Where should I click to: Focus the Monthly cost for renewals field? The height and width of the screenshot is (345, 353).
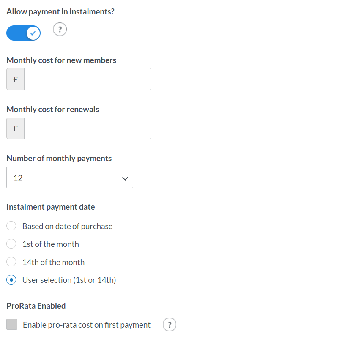tap(87, 129)
